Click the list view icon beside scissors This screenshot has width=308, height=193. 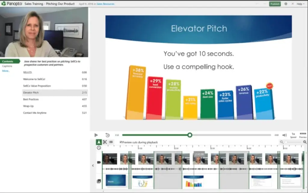click(x=111, y=142)
